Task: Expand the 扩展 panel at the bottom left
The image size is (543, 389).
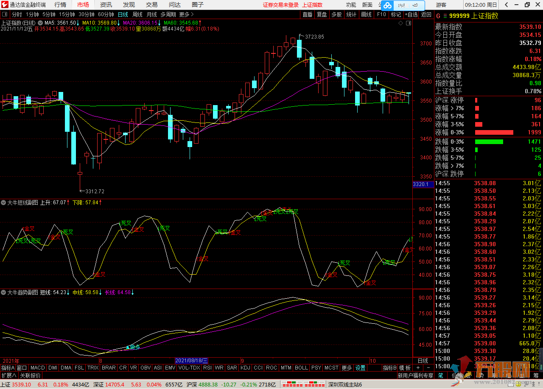Action: click(9, 375)
